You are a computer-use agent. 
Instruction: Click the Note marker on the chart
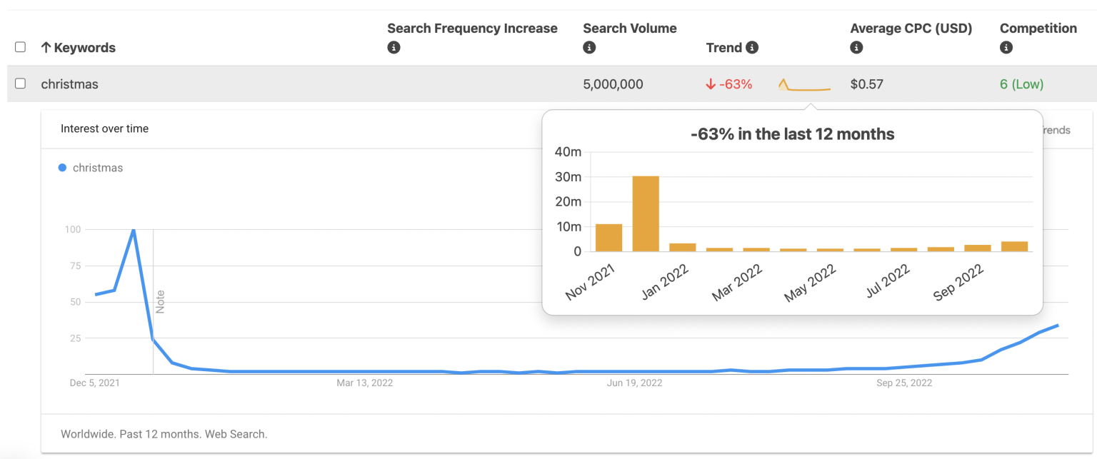point(160,300)
